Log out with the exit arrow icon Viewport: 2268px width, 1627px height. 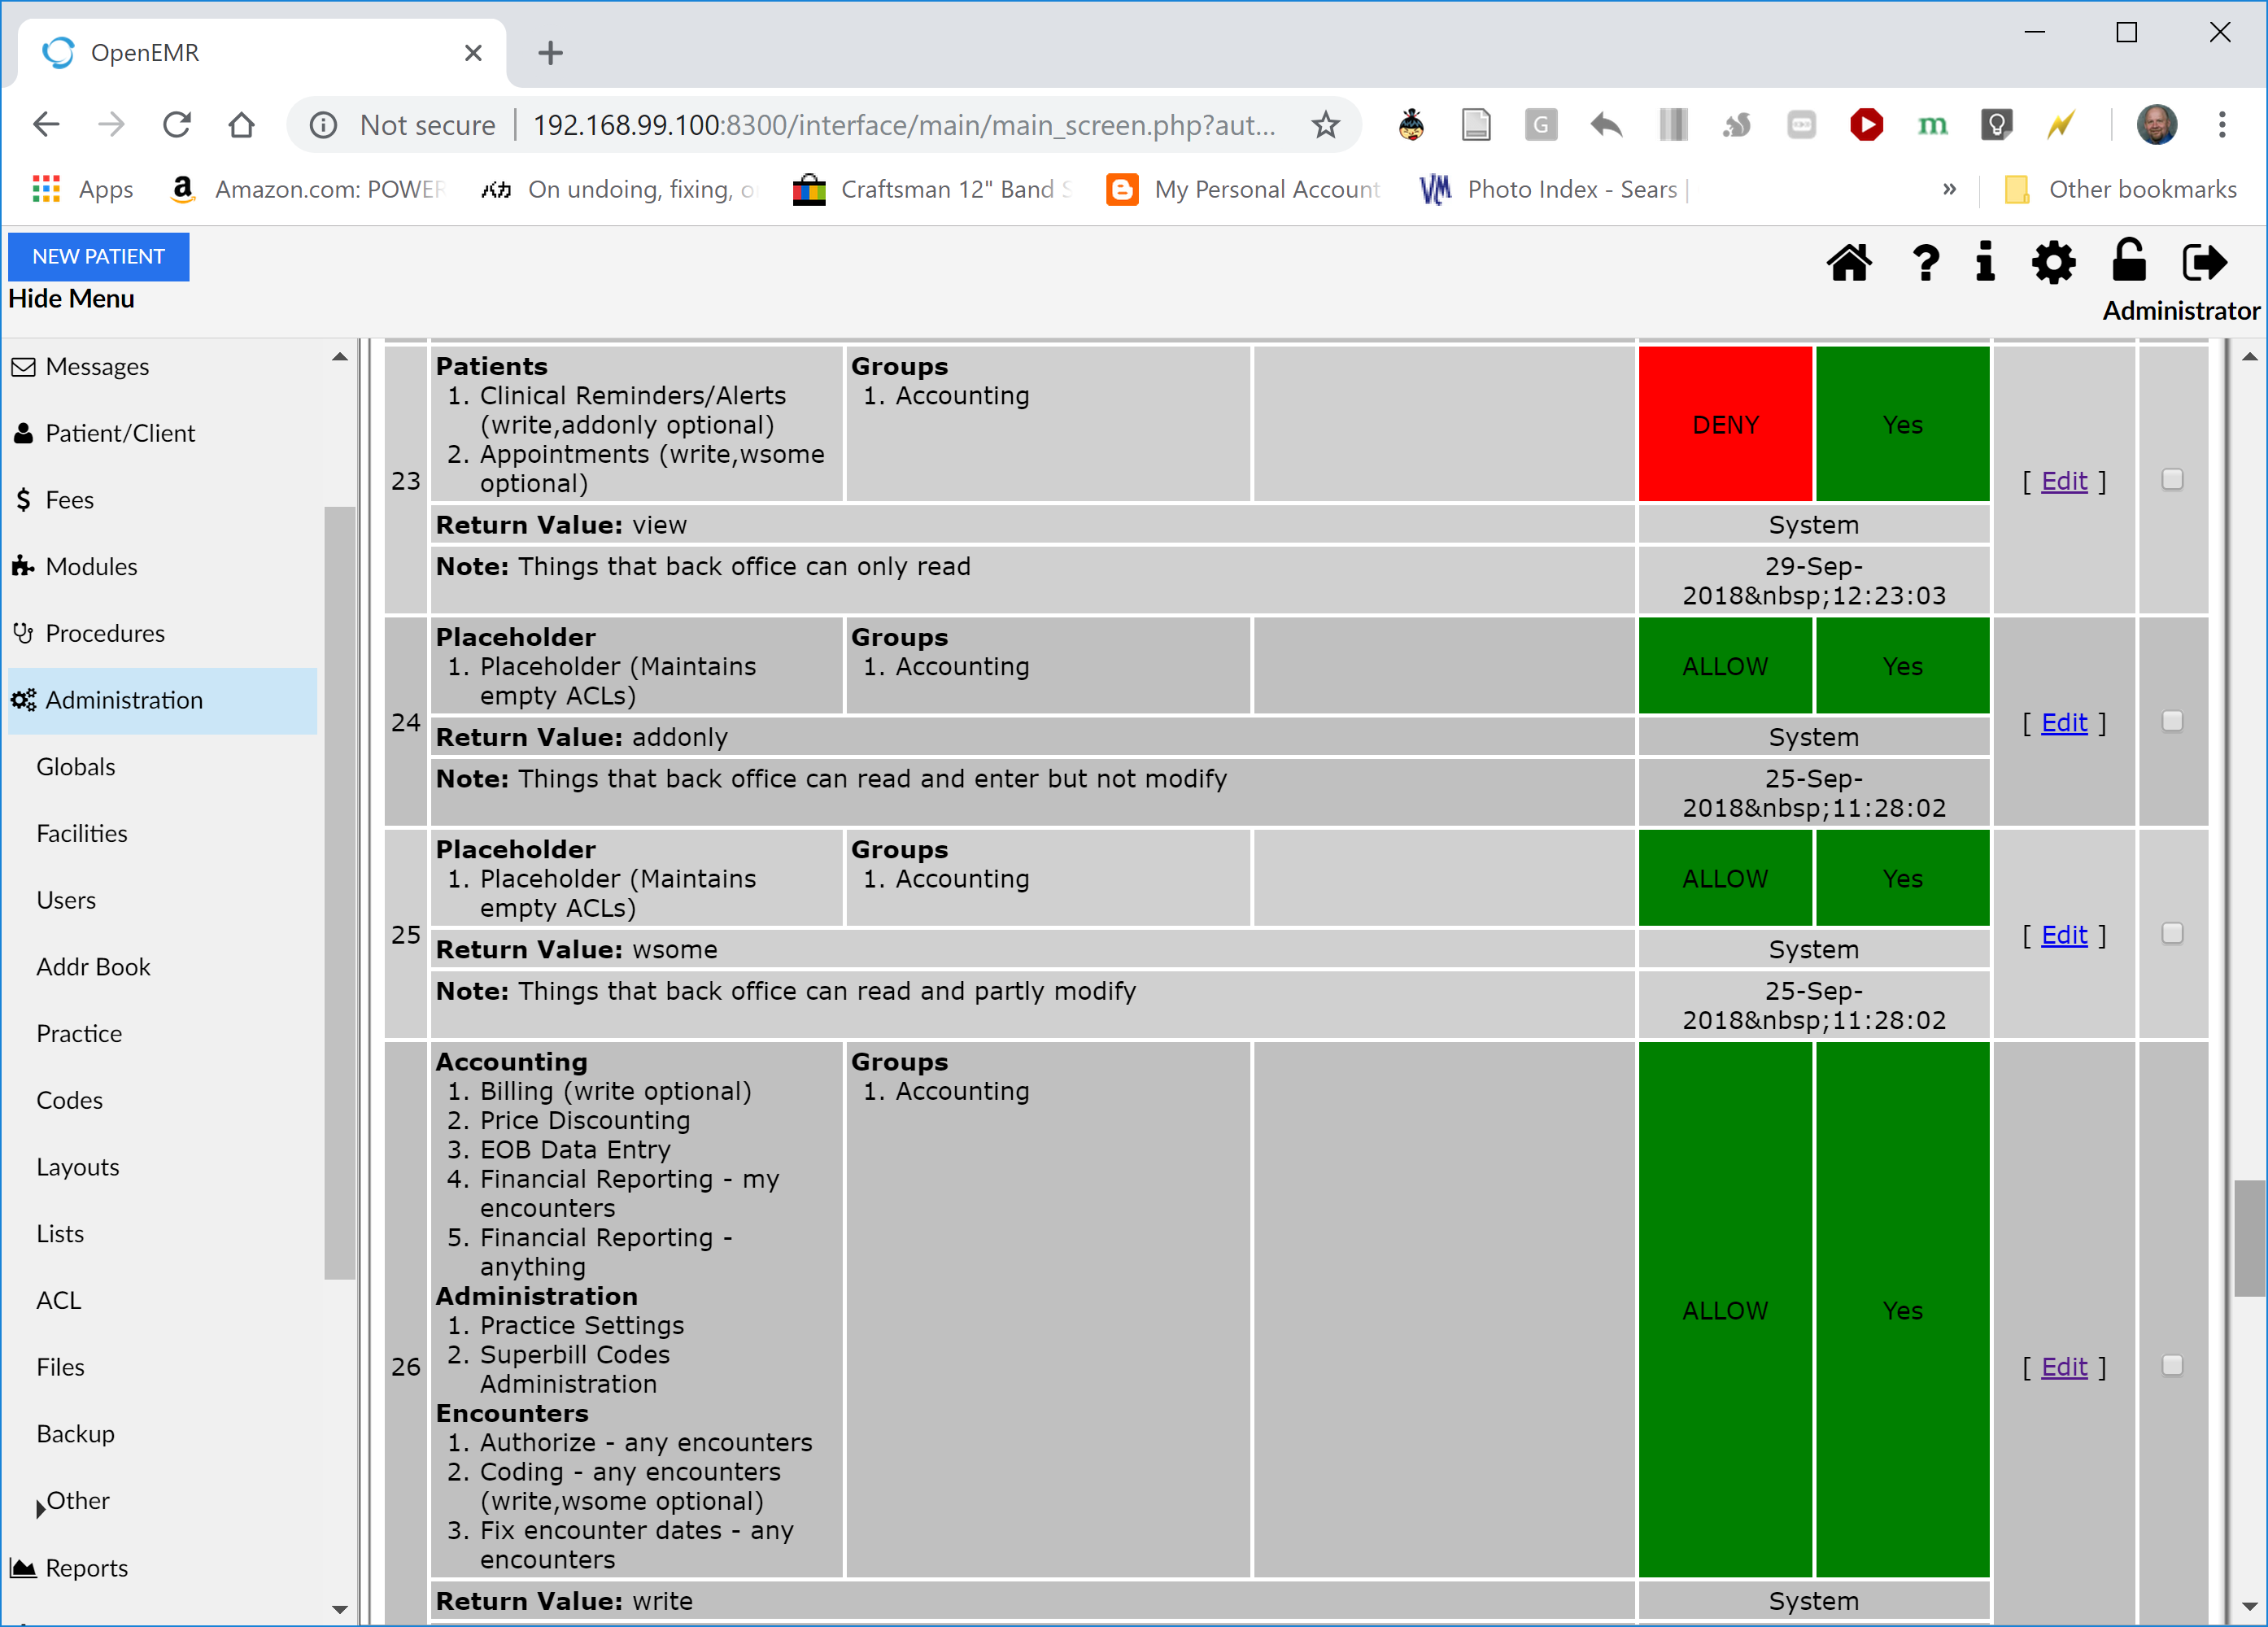2205,263
